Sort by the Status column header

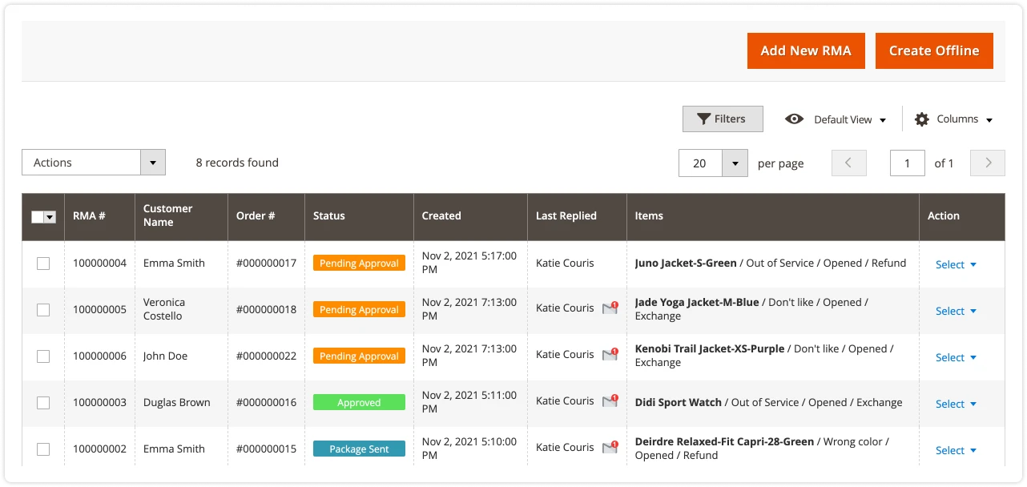click(x=329, y=216)
